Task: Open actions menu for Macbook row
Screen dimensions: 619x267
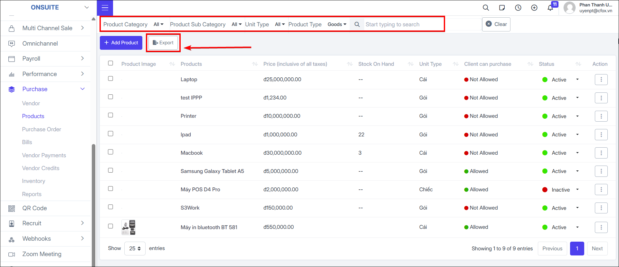Action: click(x=601, y=153)
